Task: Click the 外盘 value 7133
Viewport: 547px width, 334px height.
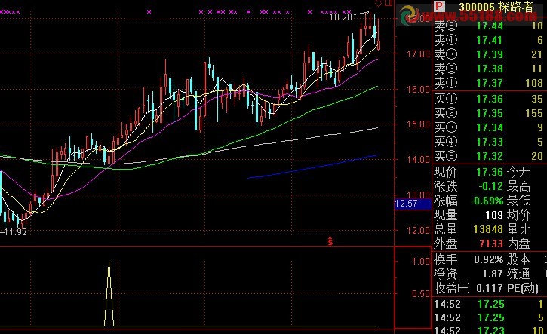Action: [491, 244]
